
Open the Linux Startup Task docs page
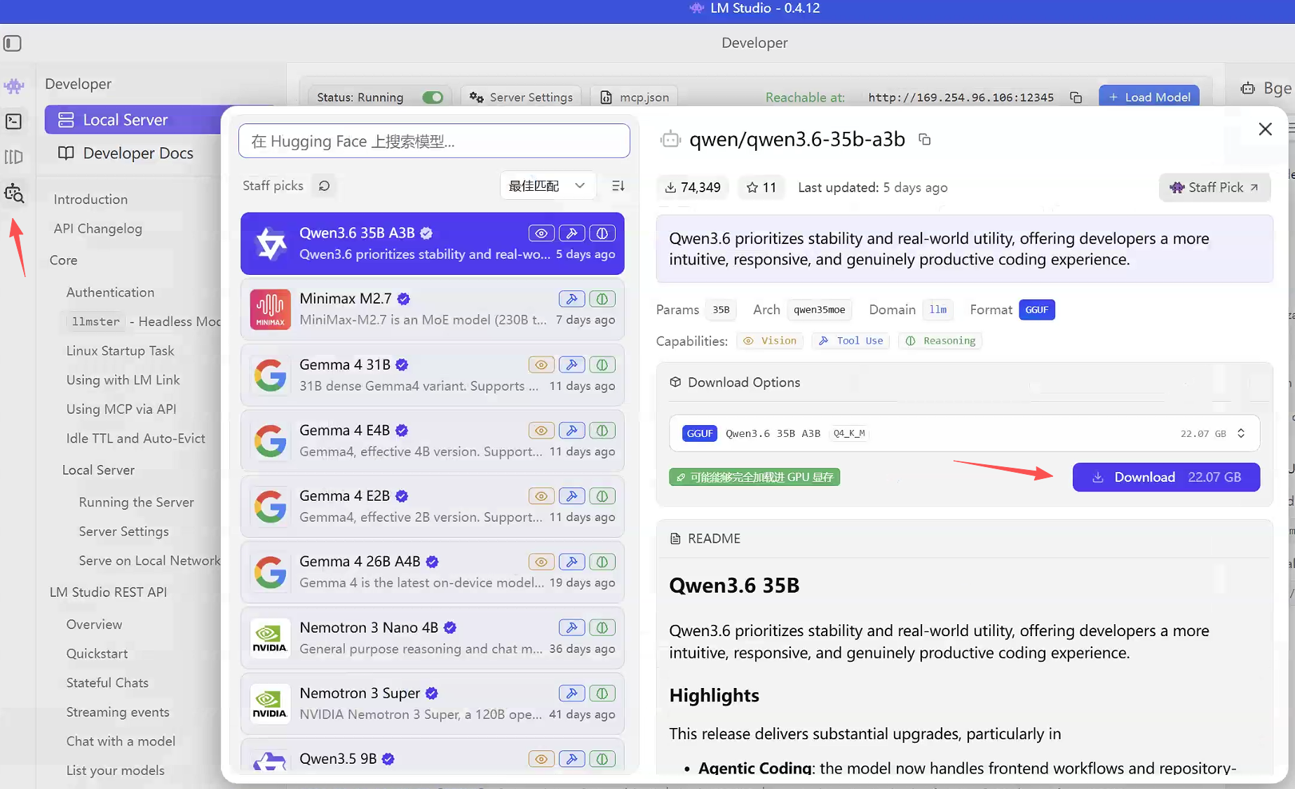(120, 351)
